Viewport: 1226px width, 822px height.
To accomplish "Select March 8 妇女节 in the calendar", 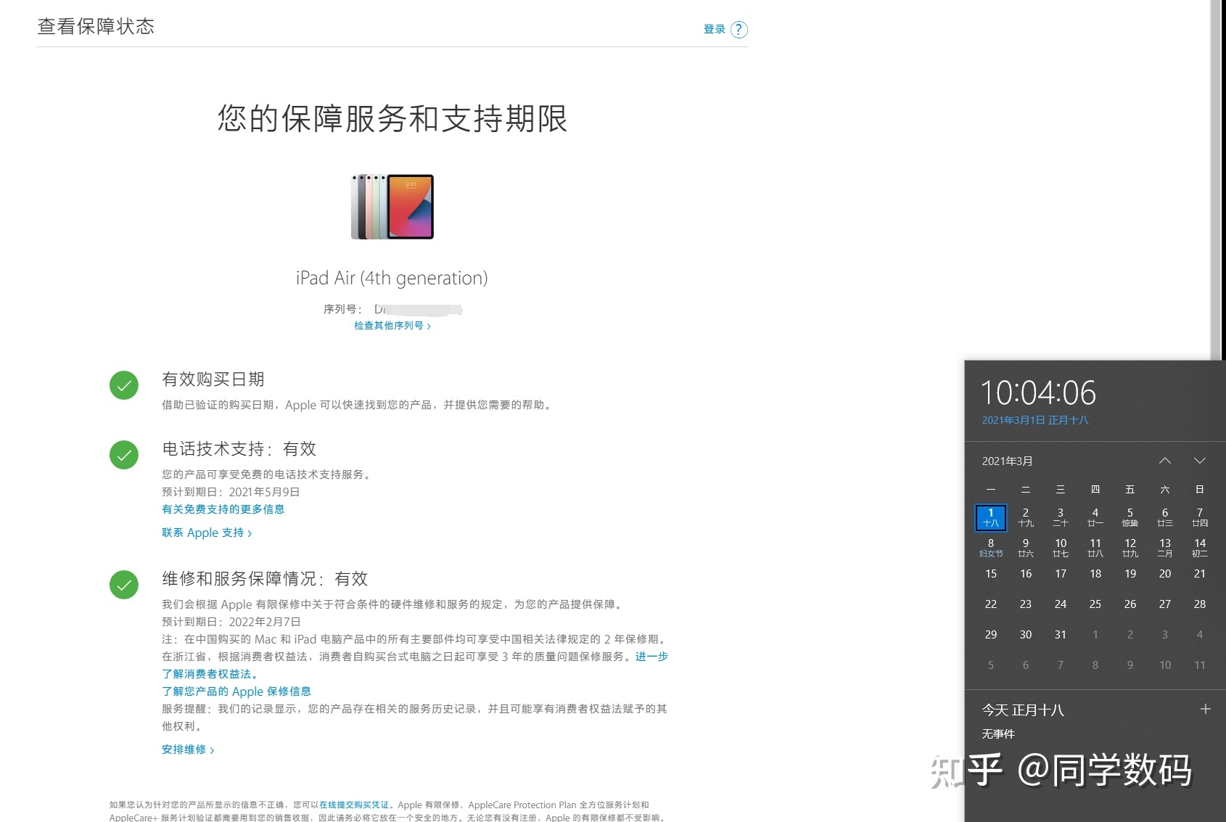I will 991,548.
